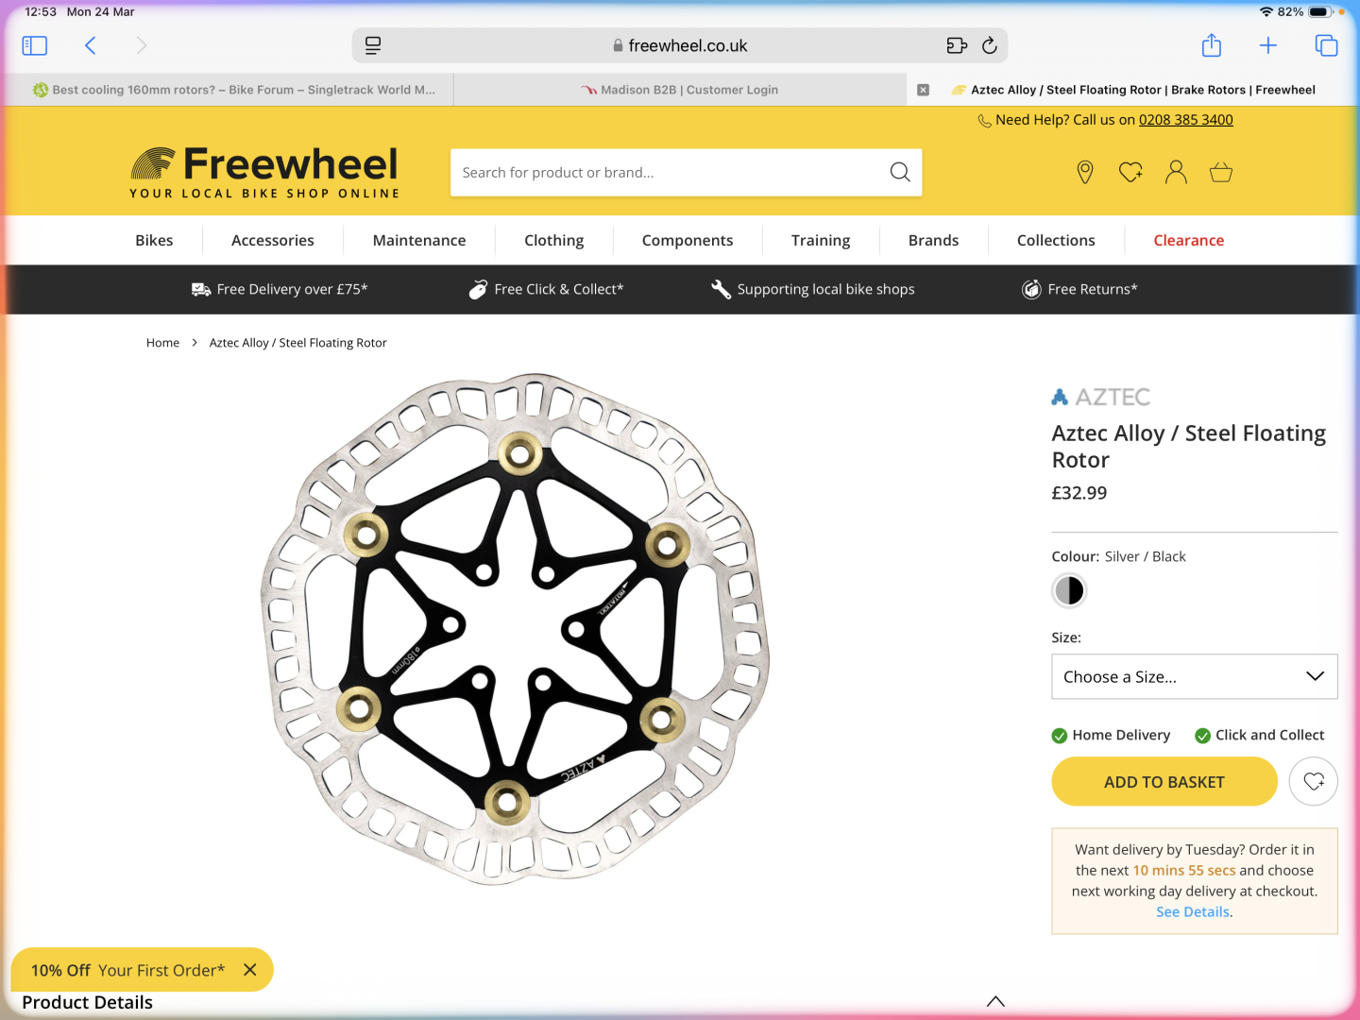
Task: Click the search magnifier icon
Action: coord(900,172)
